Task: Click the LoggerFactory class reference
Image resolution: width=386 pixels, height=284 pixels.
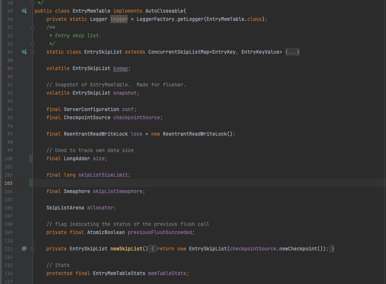Action: (x=155, y=19)
